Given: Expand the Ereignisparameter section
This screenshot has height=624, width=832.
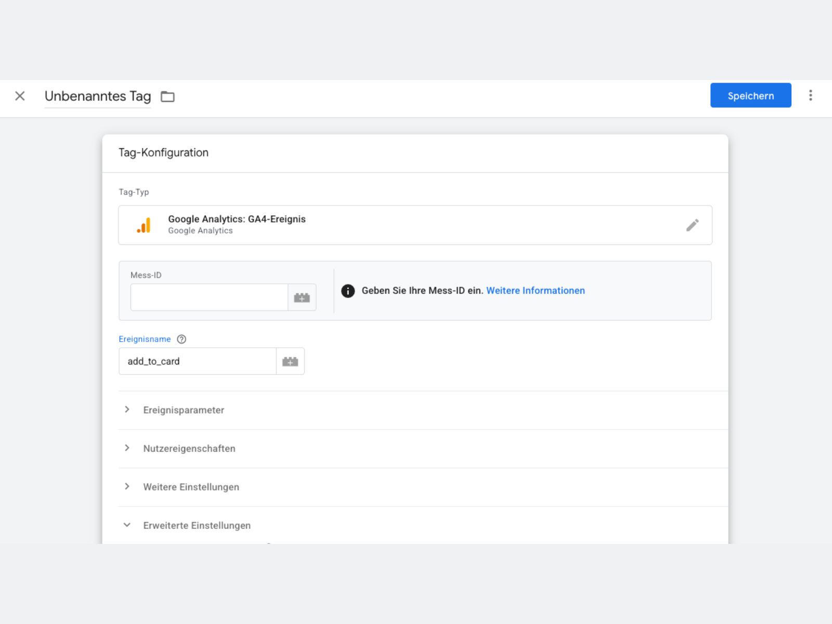Looking at the screenshot, I should coord(423,410).
